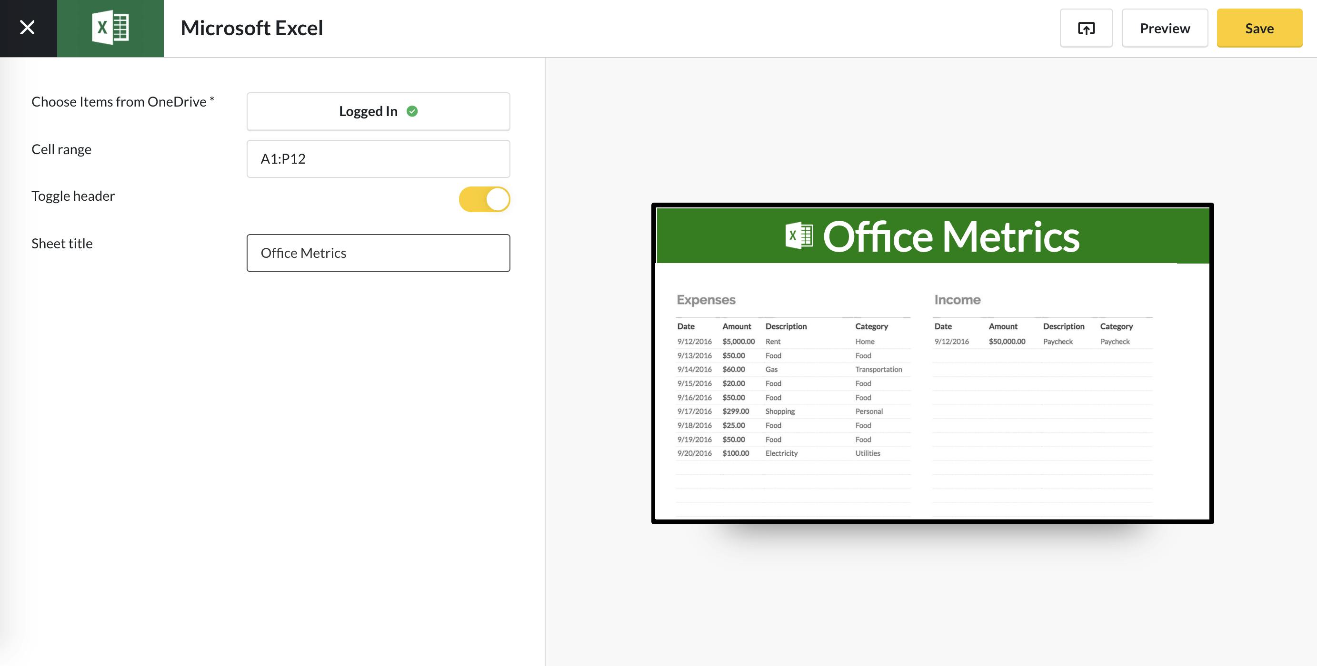The image size is (1317, 666).
Task: Click the '$60.00' amount cell
Action: [733, 369]
